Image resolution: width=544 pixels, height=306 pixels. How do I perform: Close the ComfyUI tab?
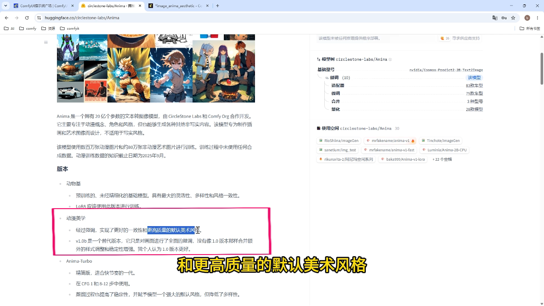(x=72, y=6)
